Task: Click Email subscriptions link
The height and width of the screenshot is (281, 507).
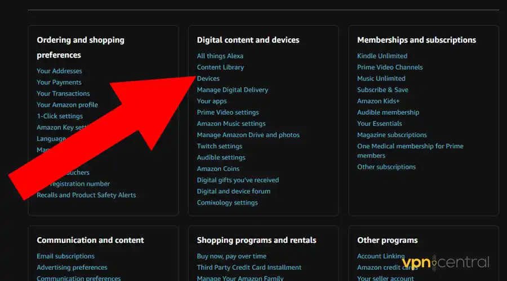Action: [x=65, y=256]
